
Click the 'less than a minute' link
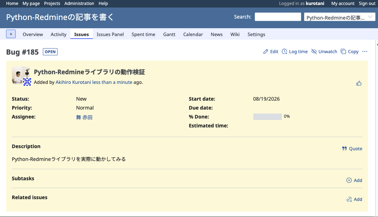[112, 82]
